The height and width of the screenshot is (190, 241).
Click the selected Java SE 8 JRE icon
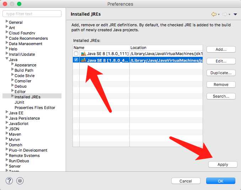(84, 60)
